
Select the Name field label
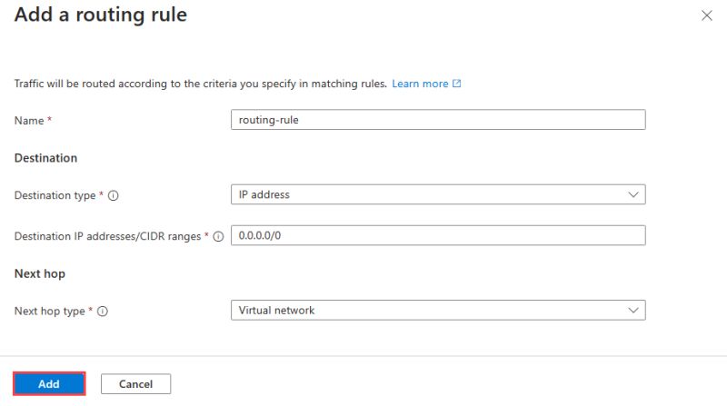tap(29, 121)
